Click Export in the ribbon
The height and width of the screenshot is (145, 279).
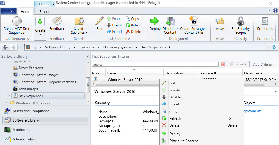pyautogui.click(x=114, y=32)
